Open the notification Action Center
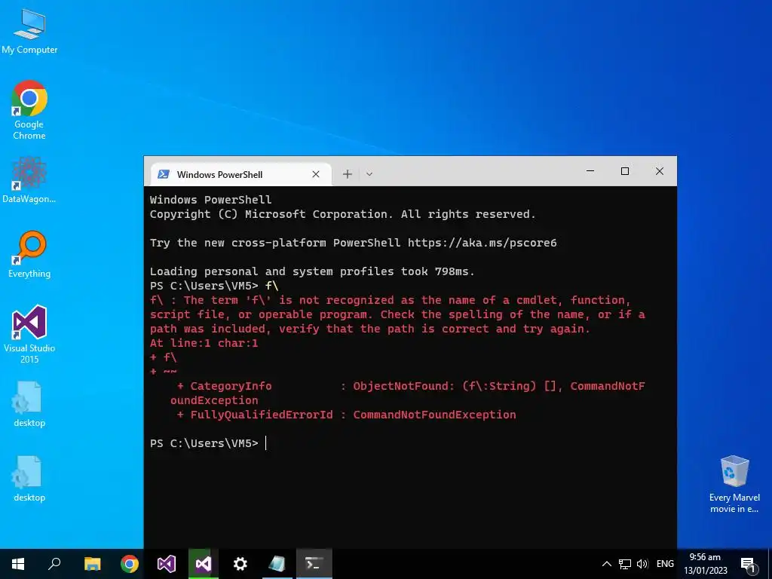The height and width of the screenshot is (579, 772). [x=748, y=564]
